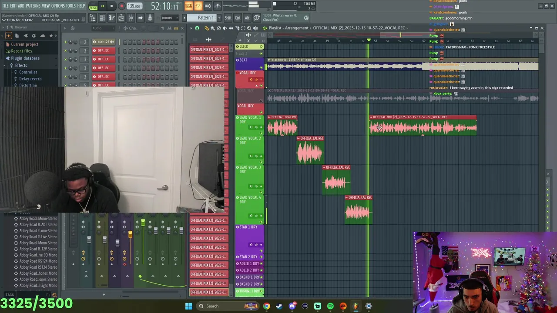Click the Shift modifier button
This screenshot has height=313, width=557.
pyautogui.click(x=228, y=18)
